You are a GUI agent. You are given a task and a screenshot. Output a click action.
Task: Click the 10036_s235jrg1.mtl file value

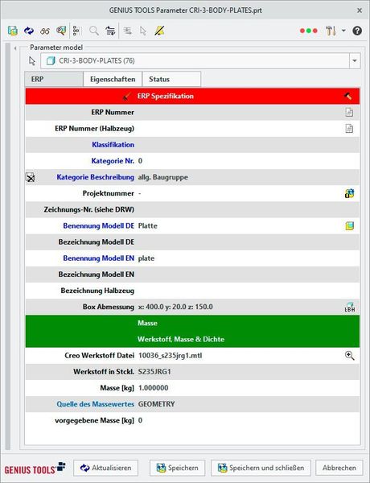[171, 356]
